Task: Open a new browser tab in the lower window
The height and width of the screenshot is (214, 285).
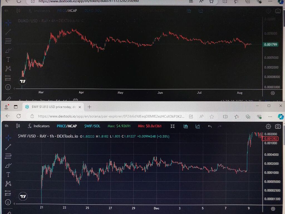Action: 89,107
